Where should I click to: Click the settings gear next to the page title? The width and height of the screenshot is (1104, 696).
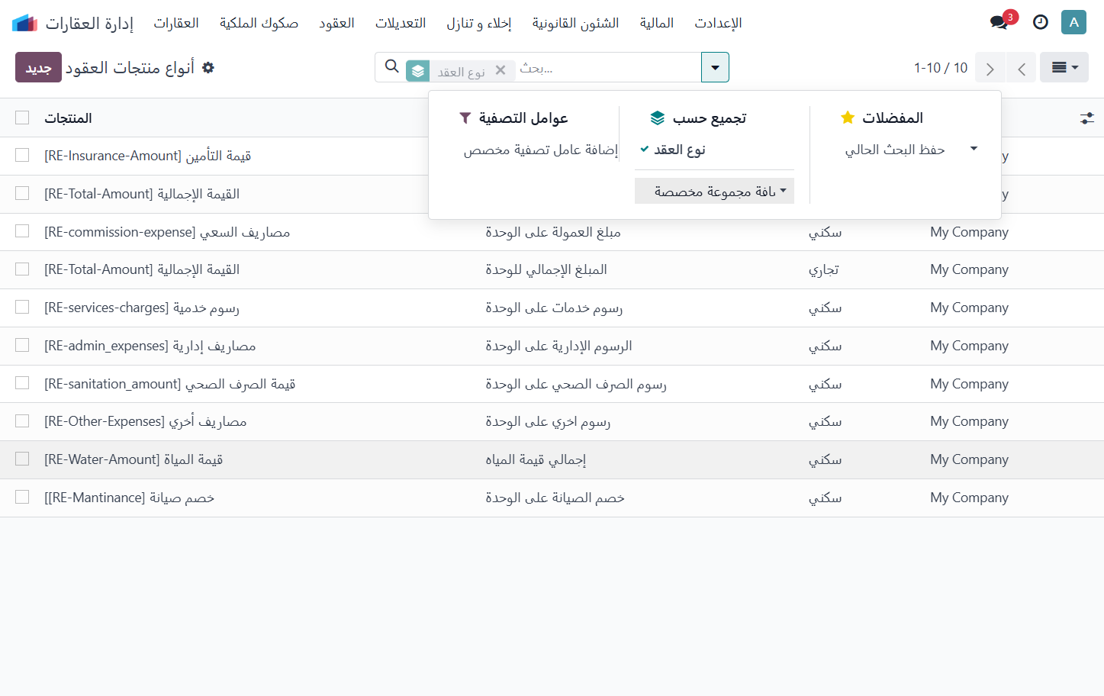point(208,68)
